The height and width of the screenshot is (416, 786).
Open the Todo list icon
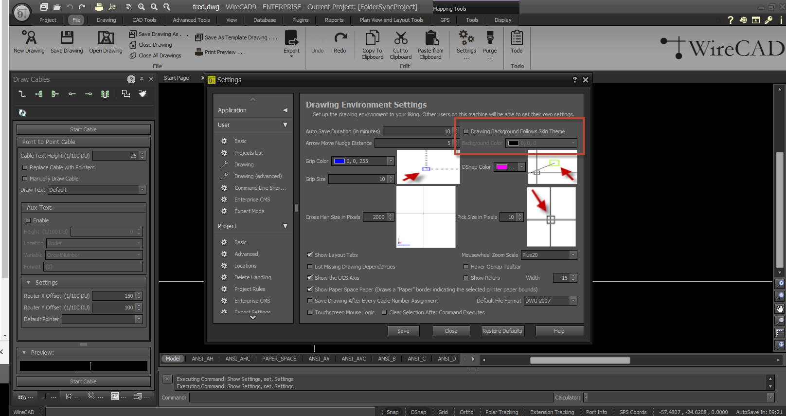coord(517,37)
